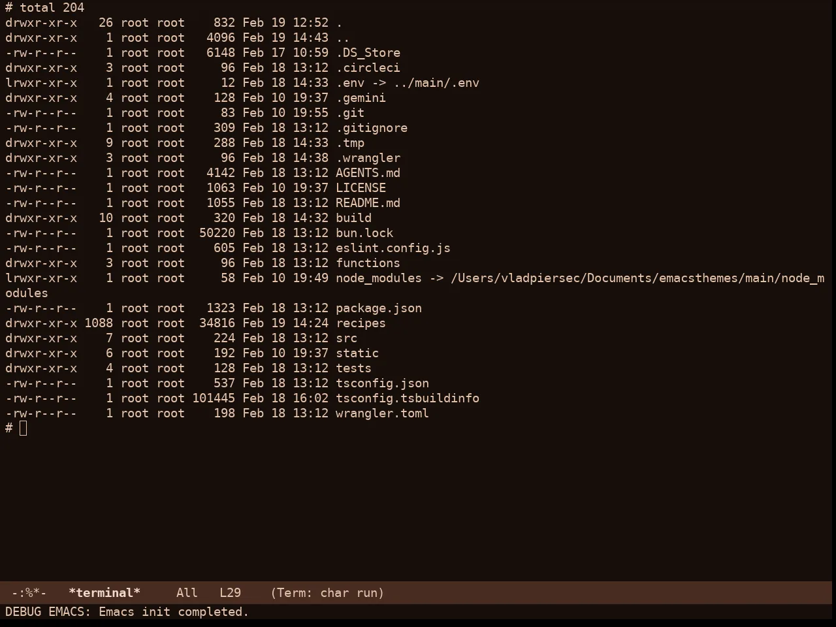Click the link count 1088 of recipes
The height and width of the screenshot is (627, 836).
(99, 323)
